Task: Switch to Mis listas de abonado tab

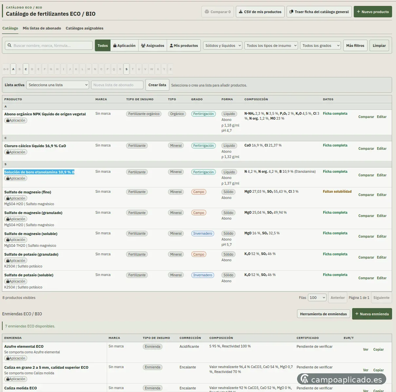Action: tap(42, 28)
